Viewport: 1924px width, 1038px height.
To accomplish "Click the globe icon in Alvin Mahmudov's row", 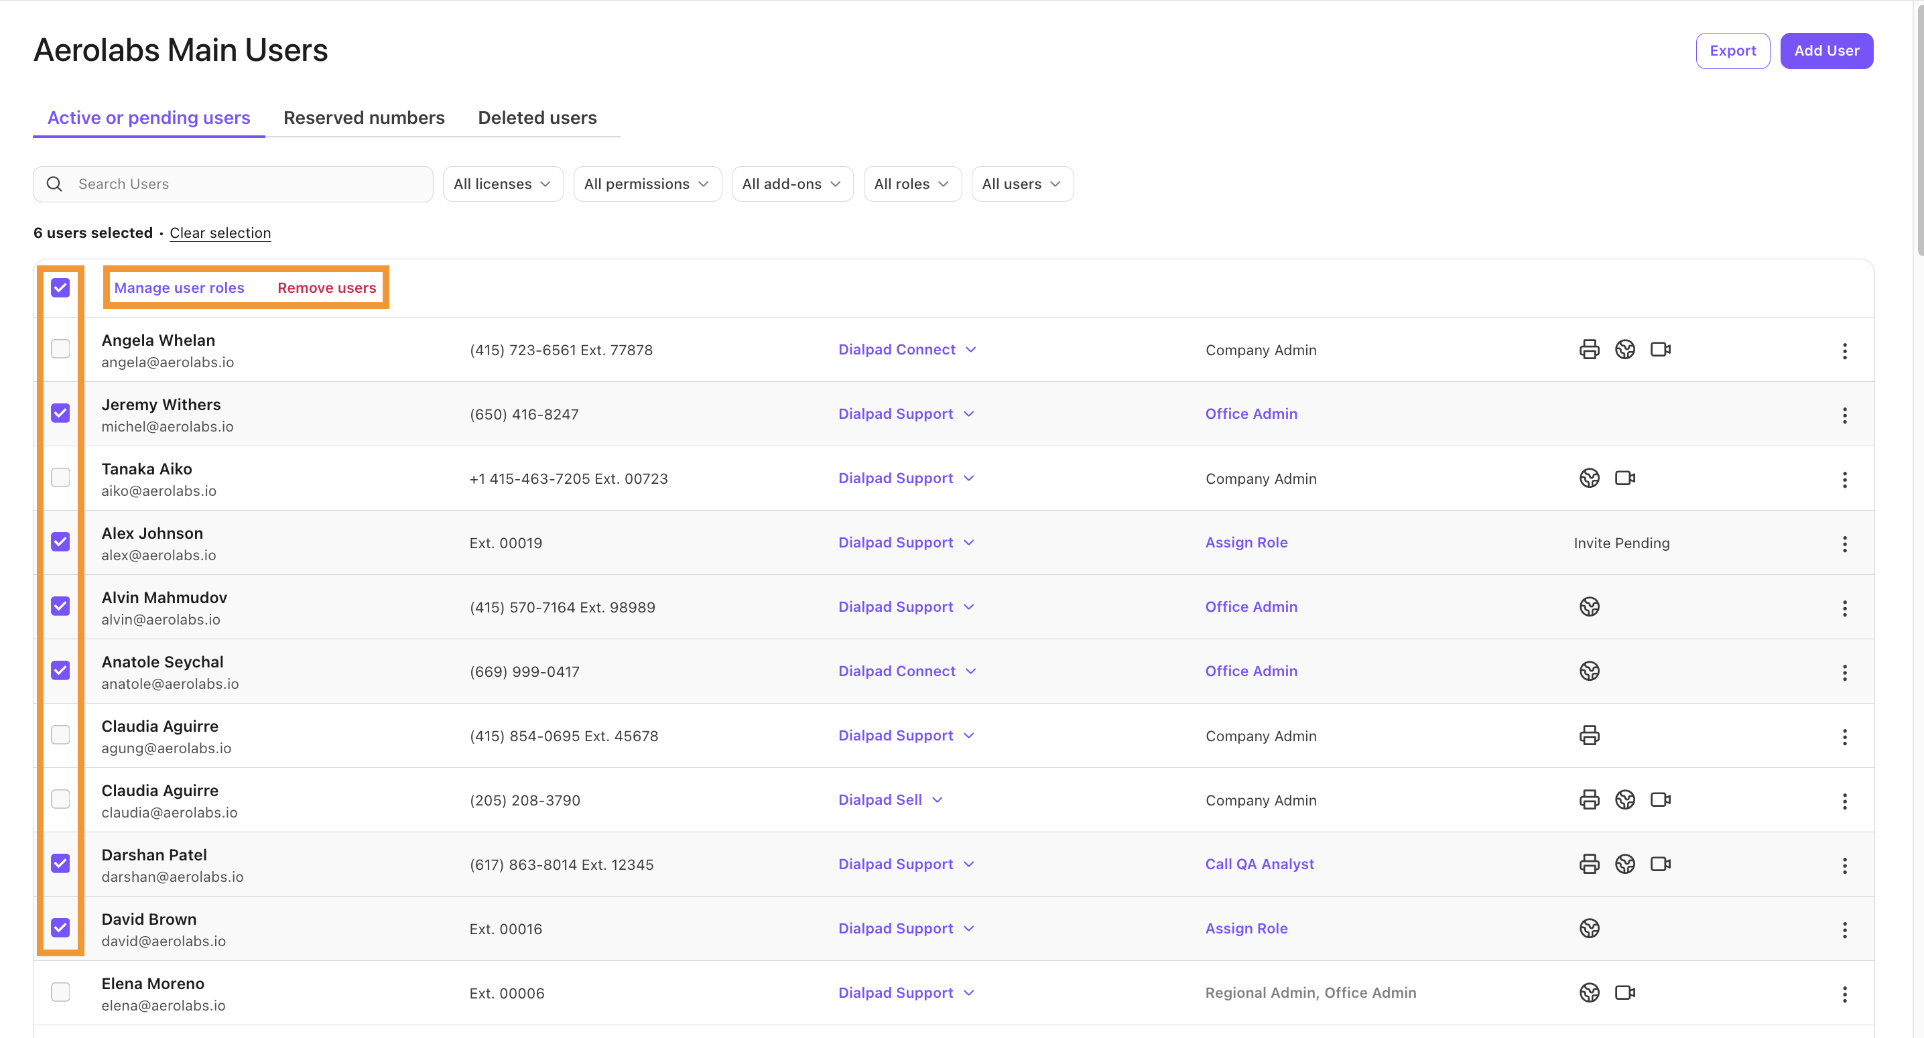I will click(x=1590, y=606).
